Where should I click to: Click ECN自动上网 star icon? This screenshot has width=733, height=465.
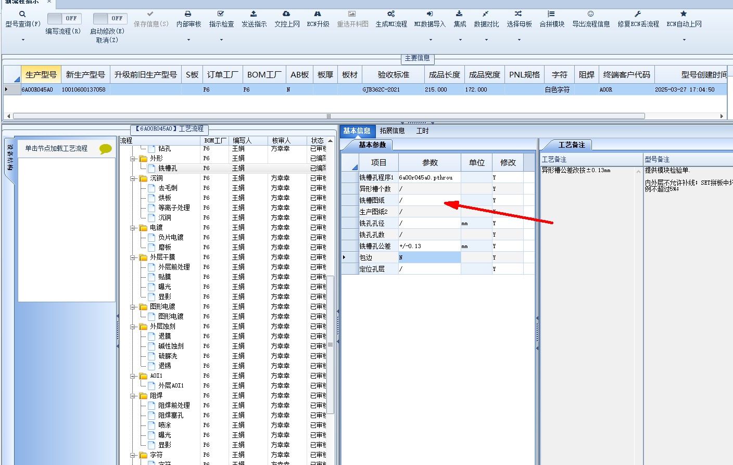684,14
